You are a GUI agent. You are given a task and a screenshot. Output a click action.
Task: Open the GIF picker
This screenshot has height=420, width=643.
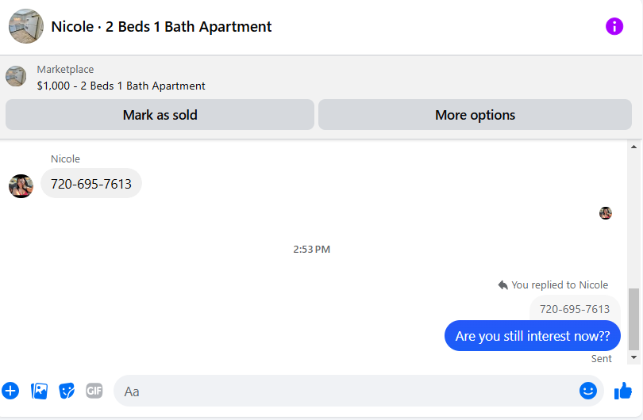pyautogui.click(x=94, y=391)
